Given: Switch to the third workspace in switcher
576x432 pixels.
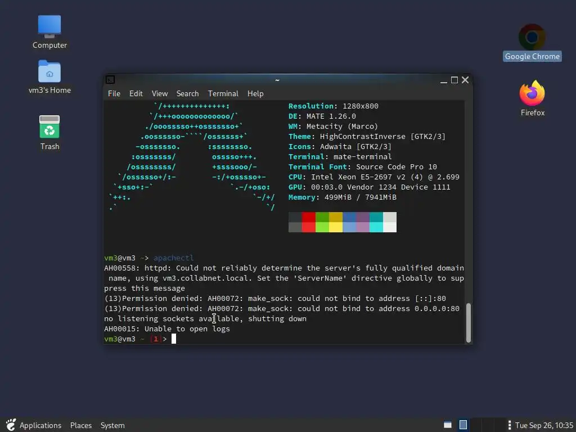Looking at the screenshot, I should pyautogui.click(x=488, y=425).
